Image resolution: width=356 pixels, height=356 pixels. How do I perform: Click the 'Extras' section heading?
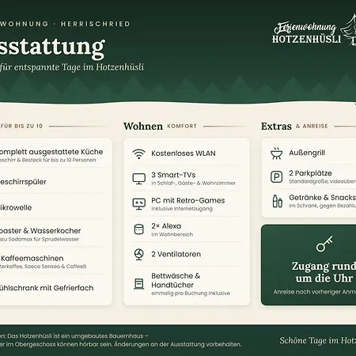(x=276, y=126)
